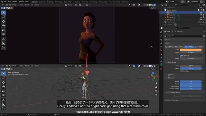Expand the Custom Properties panel
This screenshot has width=206, height=116.
pyautogui.click(x=172, y=100)
